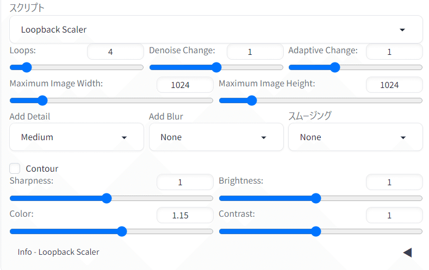Focus the Maximum Image Height number box

point(394,85)
